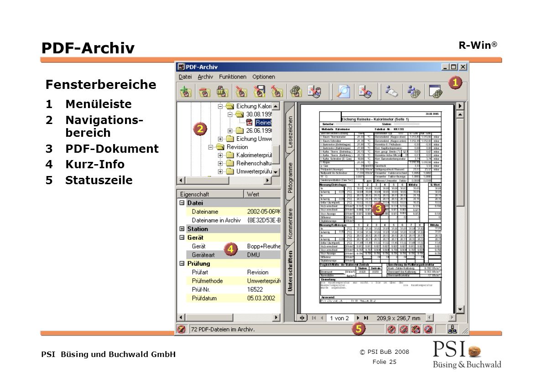Image resolution: width=542 pixels, height=383 pixels.
Task: Open the Datei menu
Action: click(185, 77)
